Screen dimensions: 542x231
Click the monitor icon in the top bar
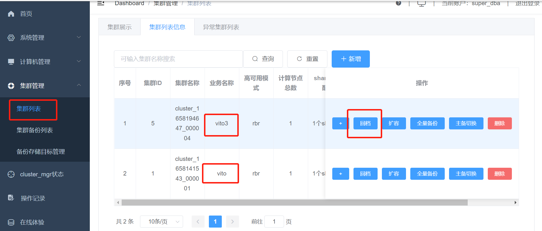421,3
